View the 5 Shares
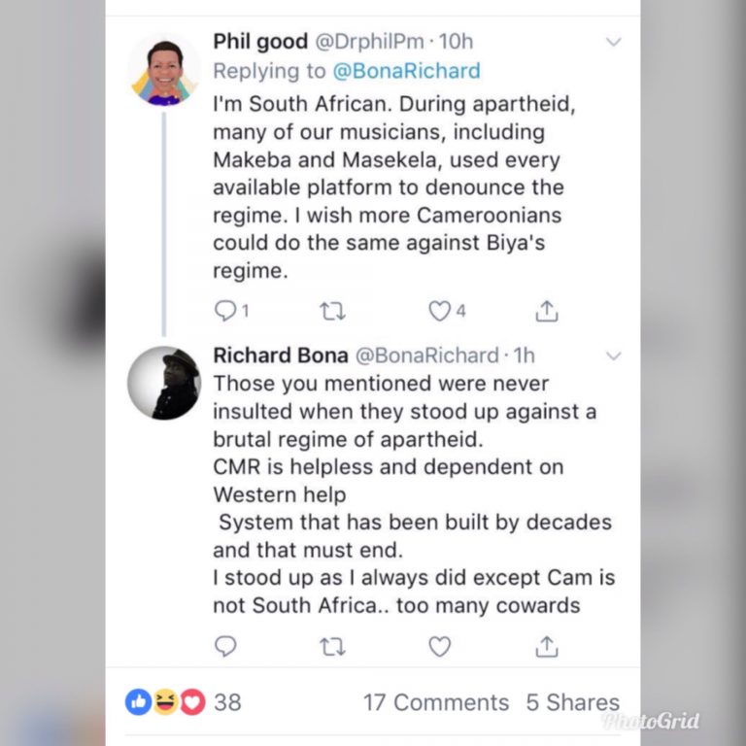Viewport: 746px width, 746px height. (572, 702)
